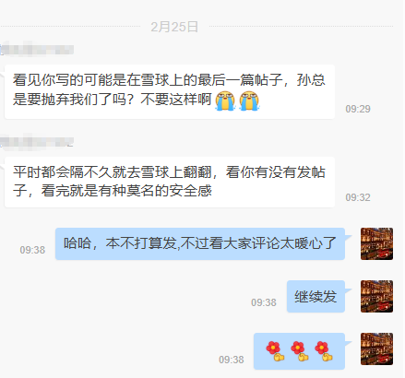The image size is (405, 378).
Task: Click the 09:38 timestamp beside flower emojis
Action: point(232,360)
